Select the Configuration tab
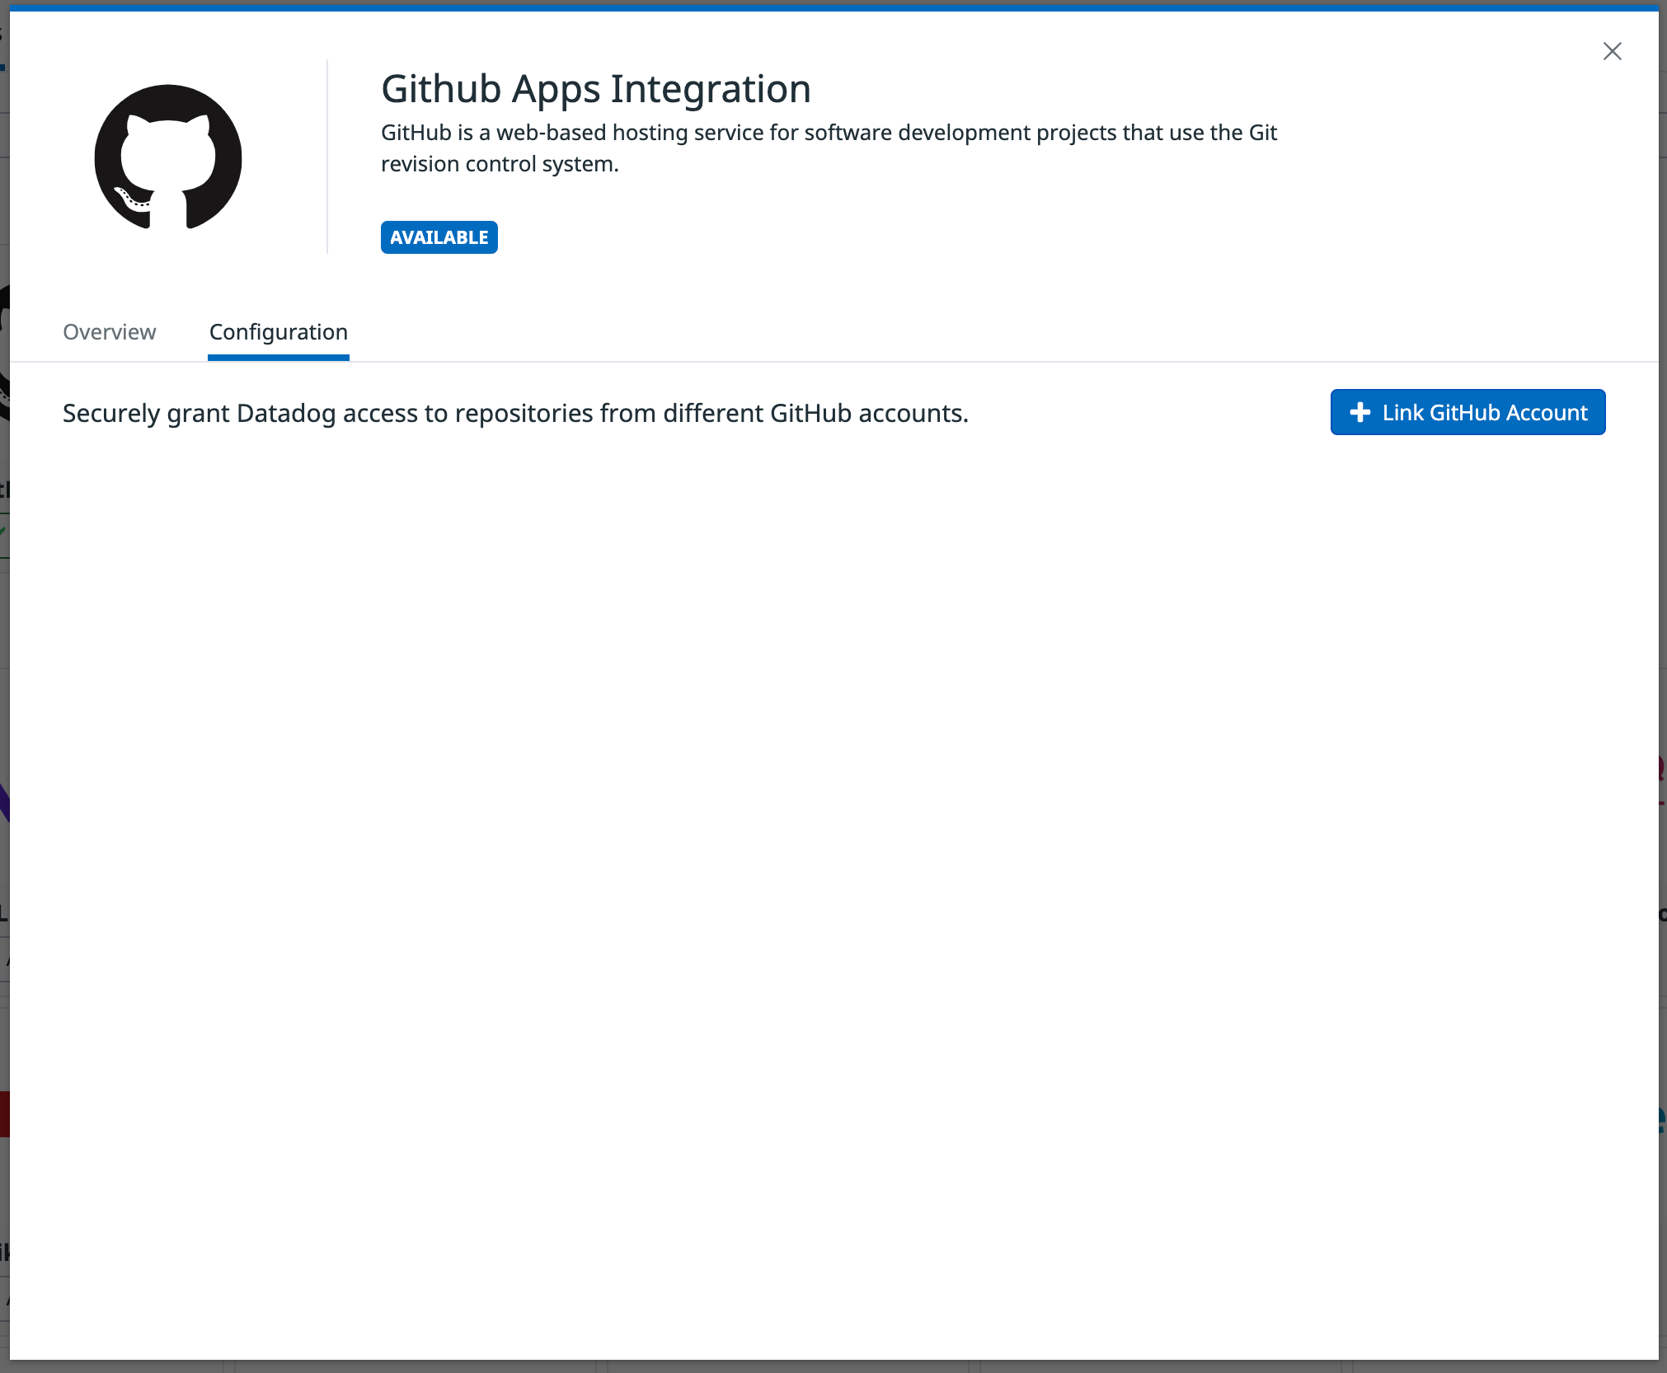This screenshot has height=1373, width=1667. point(279,331)
